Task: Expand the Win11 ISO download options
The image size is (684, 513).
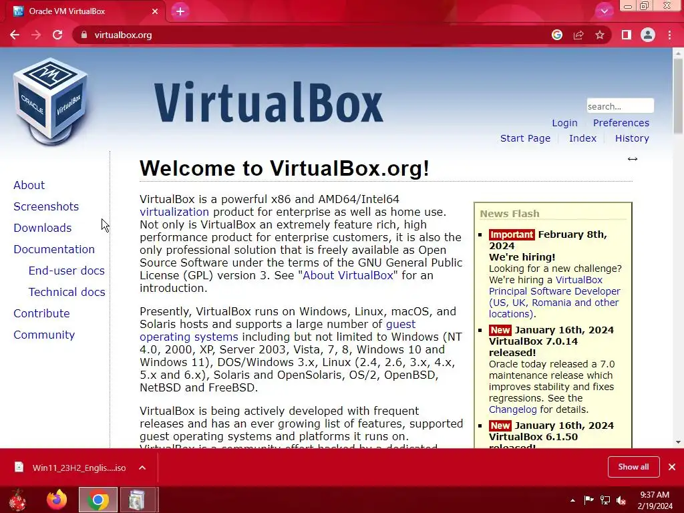Action: coord(142,468)
